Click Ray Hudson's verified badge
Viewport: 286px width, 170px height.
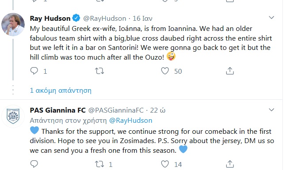tap(76, 18)
